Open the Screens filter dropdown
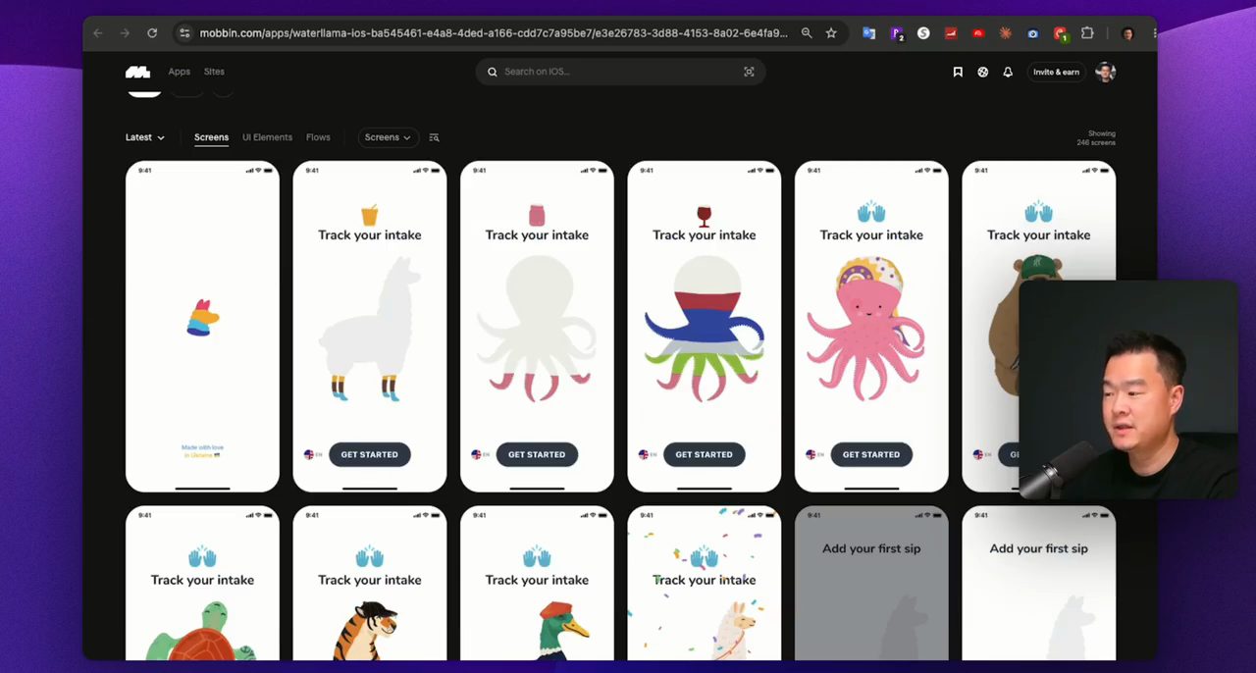This screenshot has height=673, width=1256. pos(388,137)
